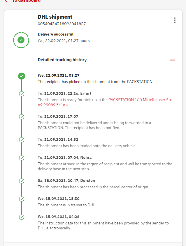
Task: Click the Dorsten 20:47 timeline checkmark
Action: point(22,181)
